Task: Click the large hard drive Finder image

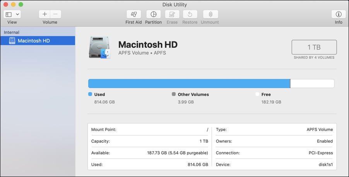Action: (x=100, y=48)
